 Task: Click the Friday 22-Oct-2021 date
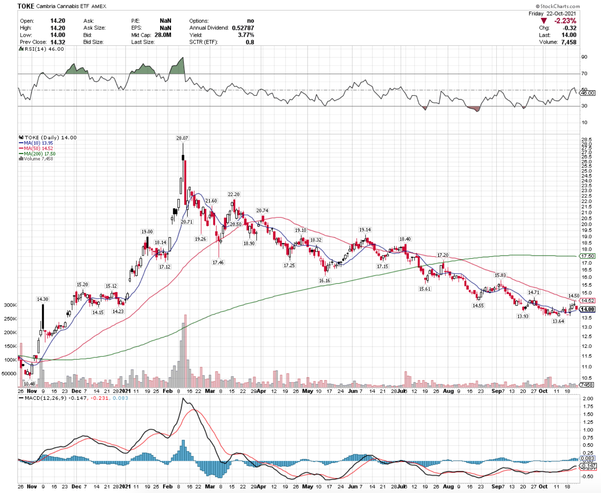[x=552, y=13]
